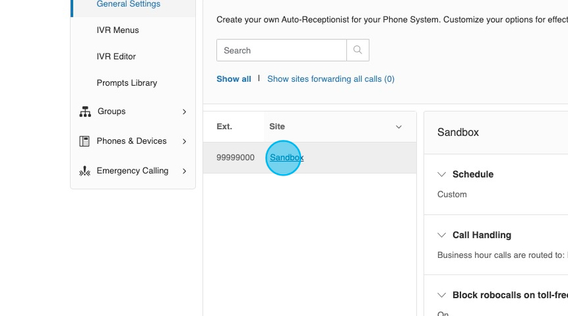The image size is (568, 316).
Task: Click the Groups org-chart icon
Action: point(85,112)
